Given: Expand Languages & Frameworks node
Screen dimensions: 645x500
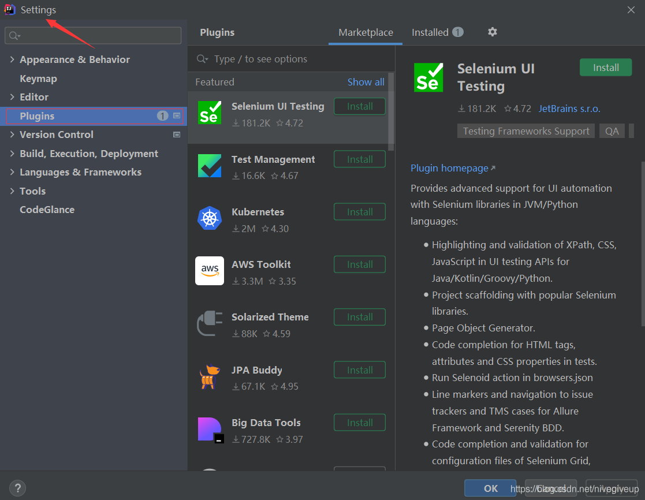Looking at the screenshot, I should click(x=12, y=172).
